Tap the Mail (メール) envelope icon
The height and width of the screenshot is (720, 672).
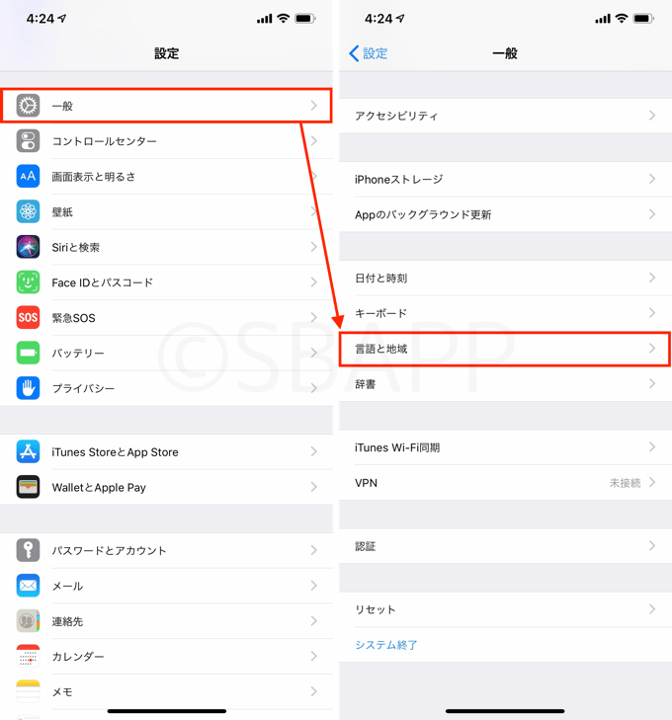tap(28, 586)
